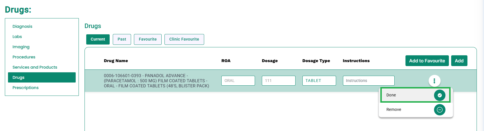Navigate to Services and Products
Screen dimensions: 484x131
(x=35, y=67)
